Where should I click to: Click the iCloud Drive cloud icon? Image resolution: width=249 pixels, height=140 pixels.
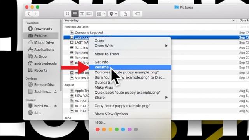tap(30, 42)
